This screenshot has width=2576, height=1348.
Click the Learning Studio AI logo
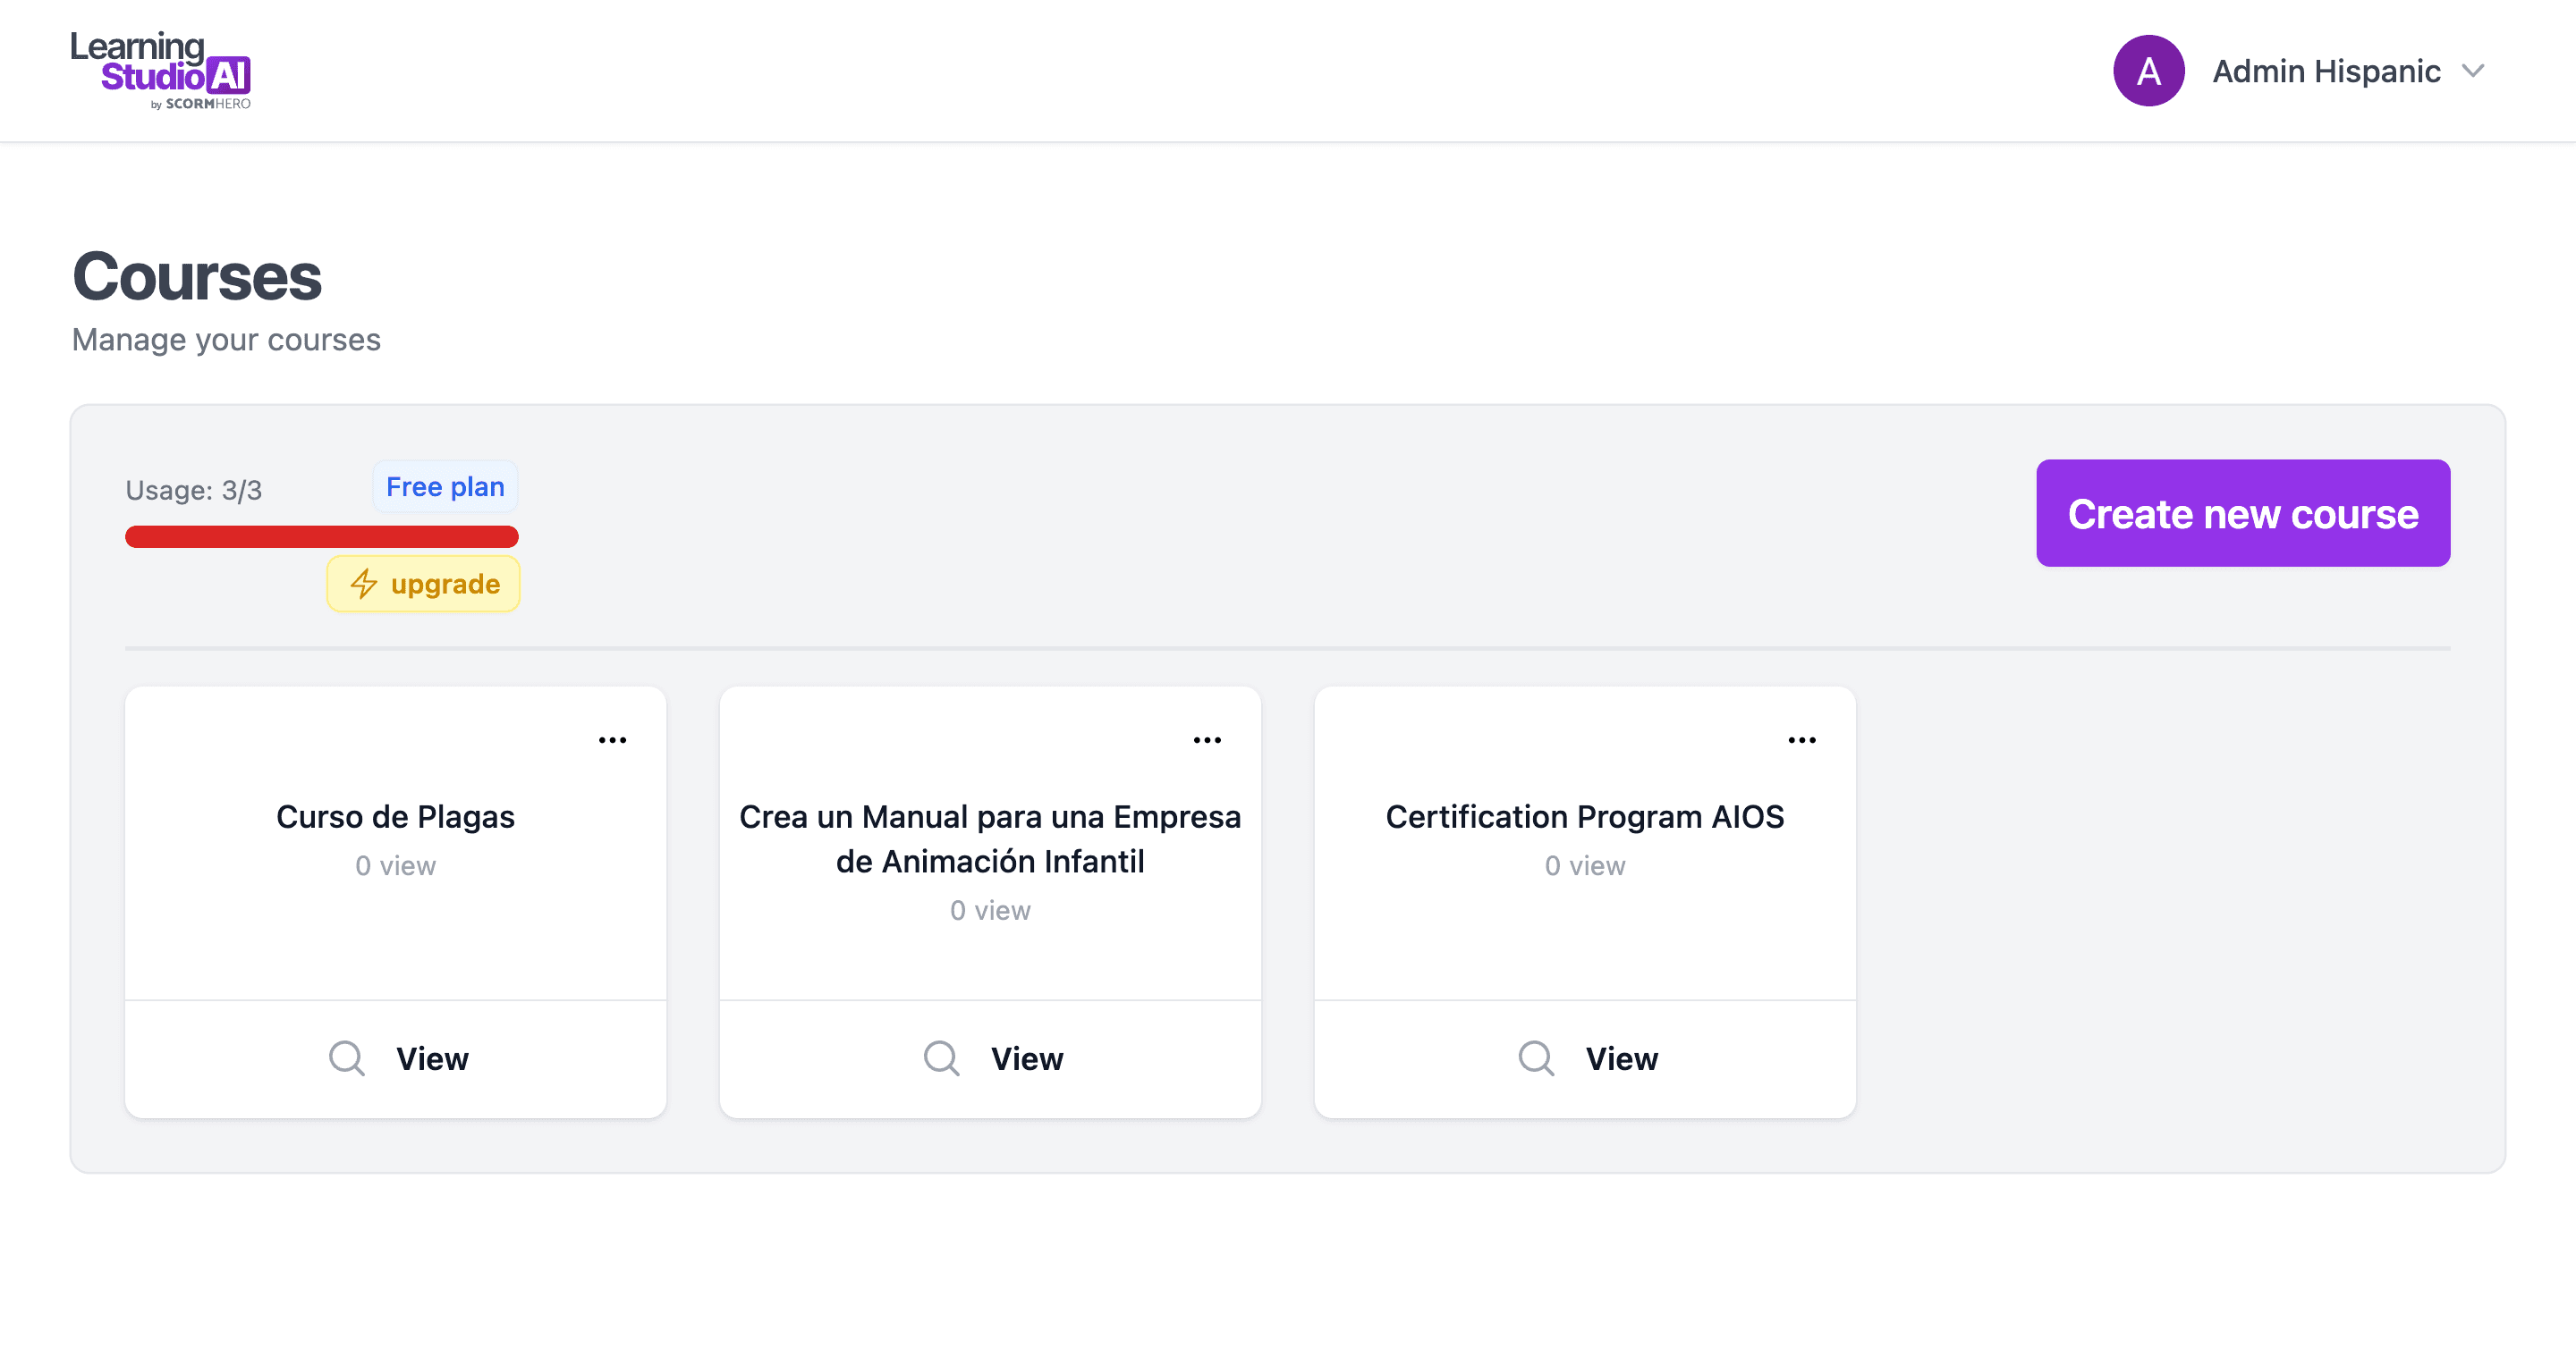pos(160,70)
